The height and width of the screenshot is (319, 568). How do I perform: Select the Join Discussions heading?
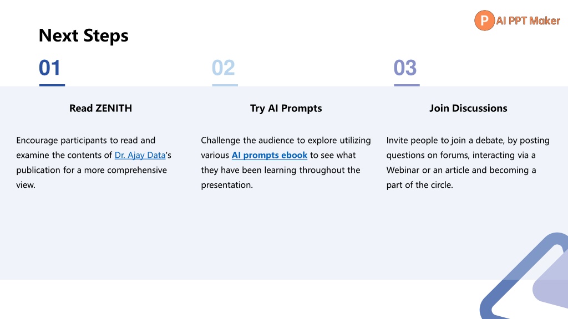coord(468,108)
